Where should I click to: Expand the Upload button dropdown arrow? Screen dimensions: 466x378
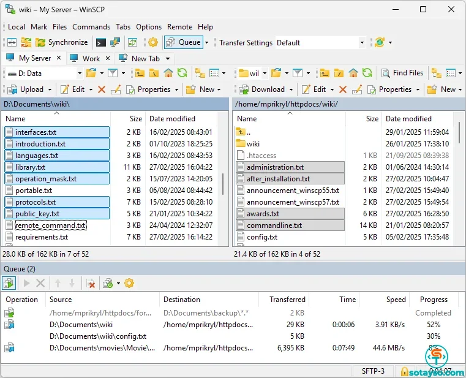[x=50, y=89]
